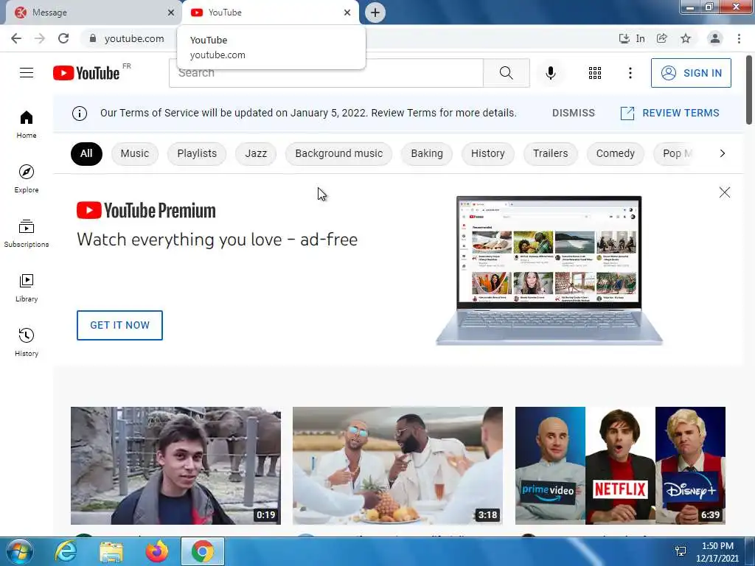This screenshot has width=755, height=566.
Task: Click Chrome taskbar icon
Action: pos(203,551)
